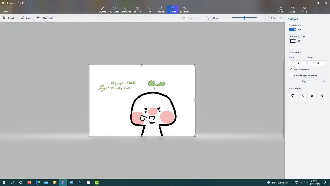The width and height of the screenshot is (330, 186).
Task: Zoom in with the plus button
Action: (261, 18)
